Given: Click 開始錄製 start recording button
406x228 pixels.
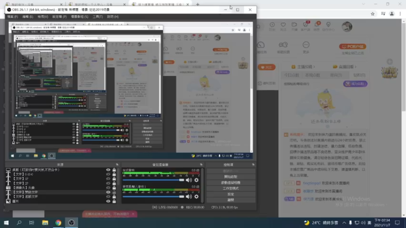Looking at the screenshot, I should [x=231, y=177].
